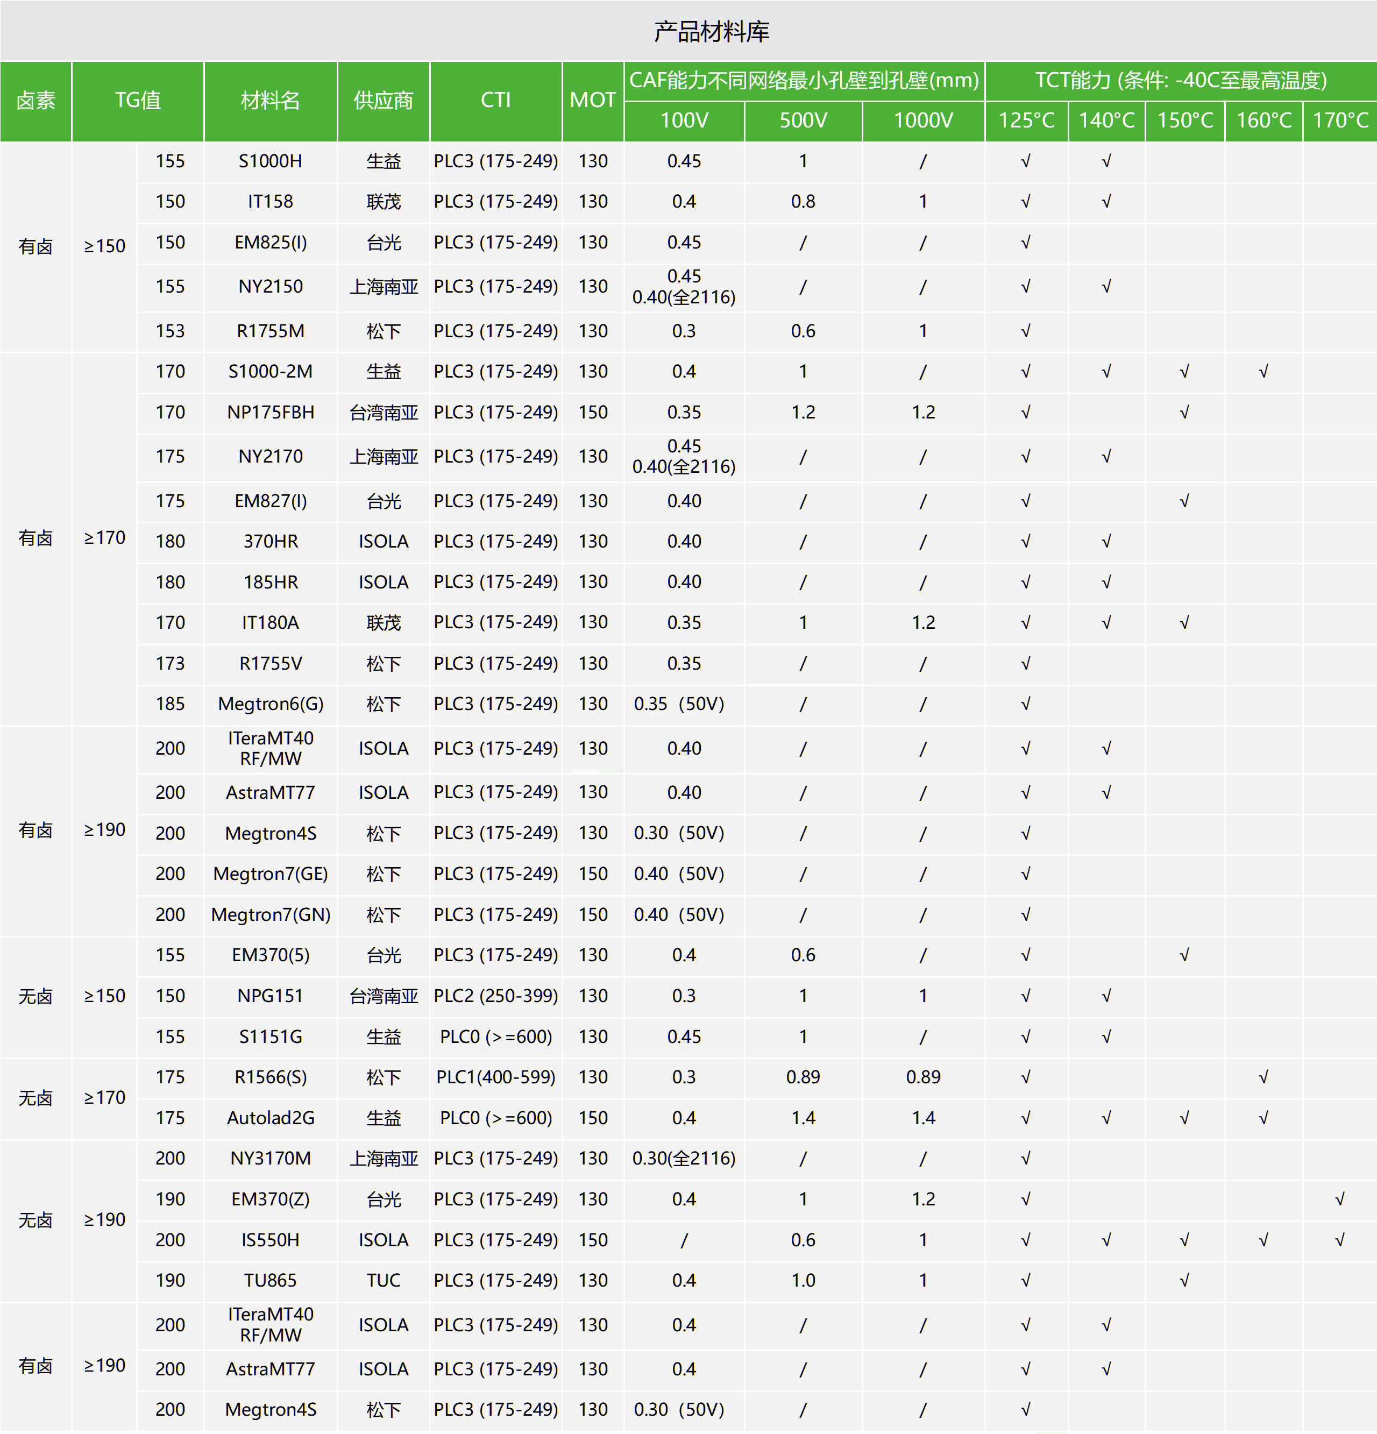
Task: Click the 材料名 column header
Action: click(x=270, y=100)
